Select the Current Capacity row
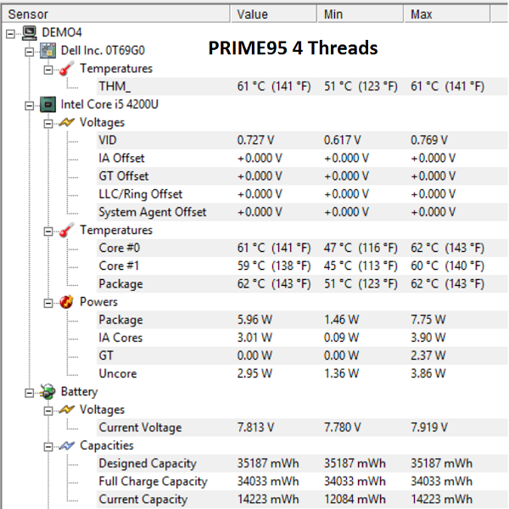The width and height of the screenshot is (509, 509). click(x=302, y=500)
